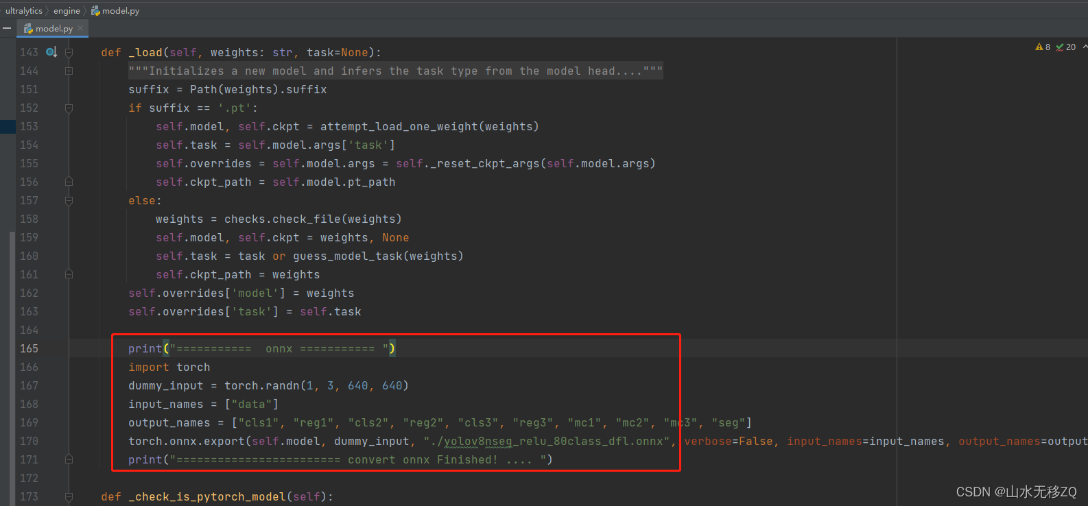Click 'import torch' on line 166
This screenshot has width=1088, height=506.
pos(169,368)
